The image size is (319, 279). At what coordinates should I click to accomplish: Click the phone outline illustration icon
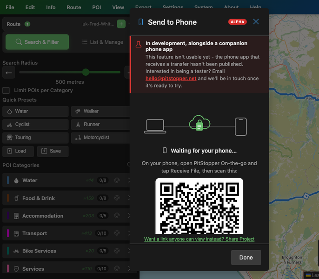pos(241,126)
